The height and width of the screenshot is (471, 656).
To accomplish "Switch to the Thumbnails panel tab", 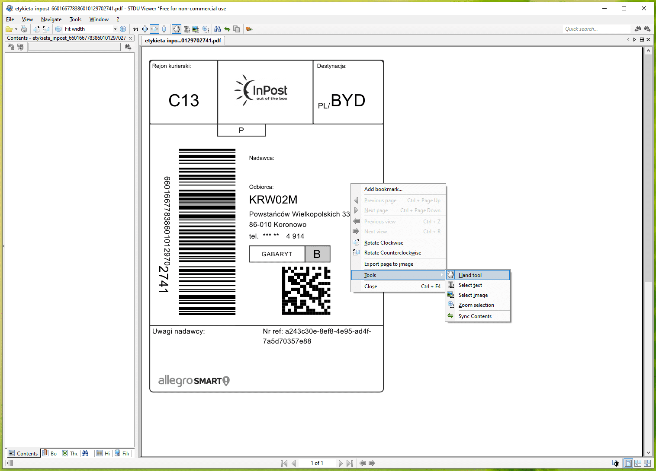I will 70,453.
